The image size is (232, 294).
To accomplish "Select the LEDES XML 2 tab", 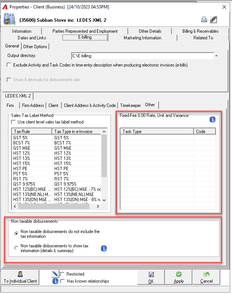I will point(18,96).
